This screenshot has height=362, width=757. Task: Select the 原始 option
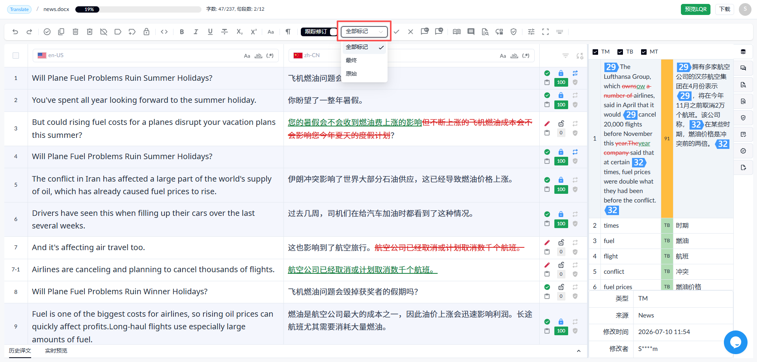(x=364, y=74)
